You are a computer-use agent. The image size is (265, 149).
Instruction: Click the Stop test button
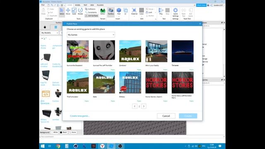167,11
